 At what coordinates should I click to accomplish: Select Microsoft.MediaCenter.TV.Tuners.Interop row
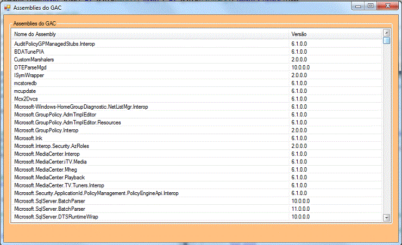point(197,185)
